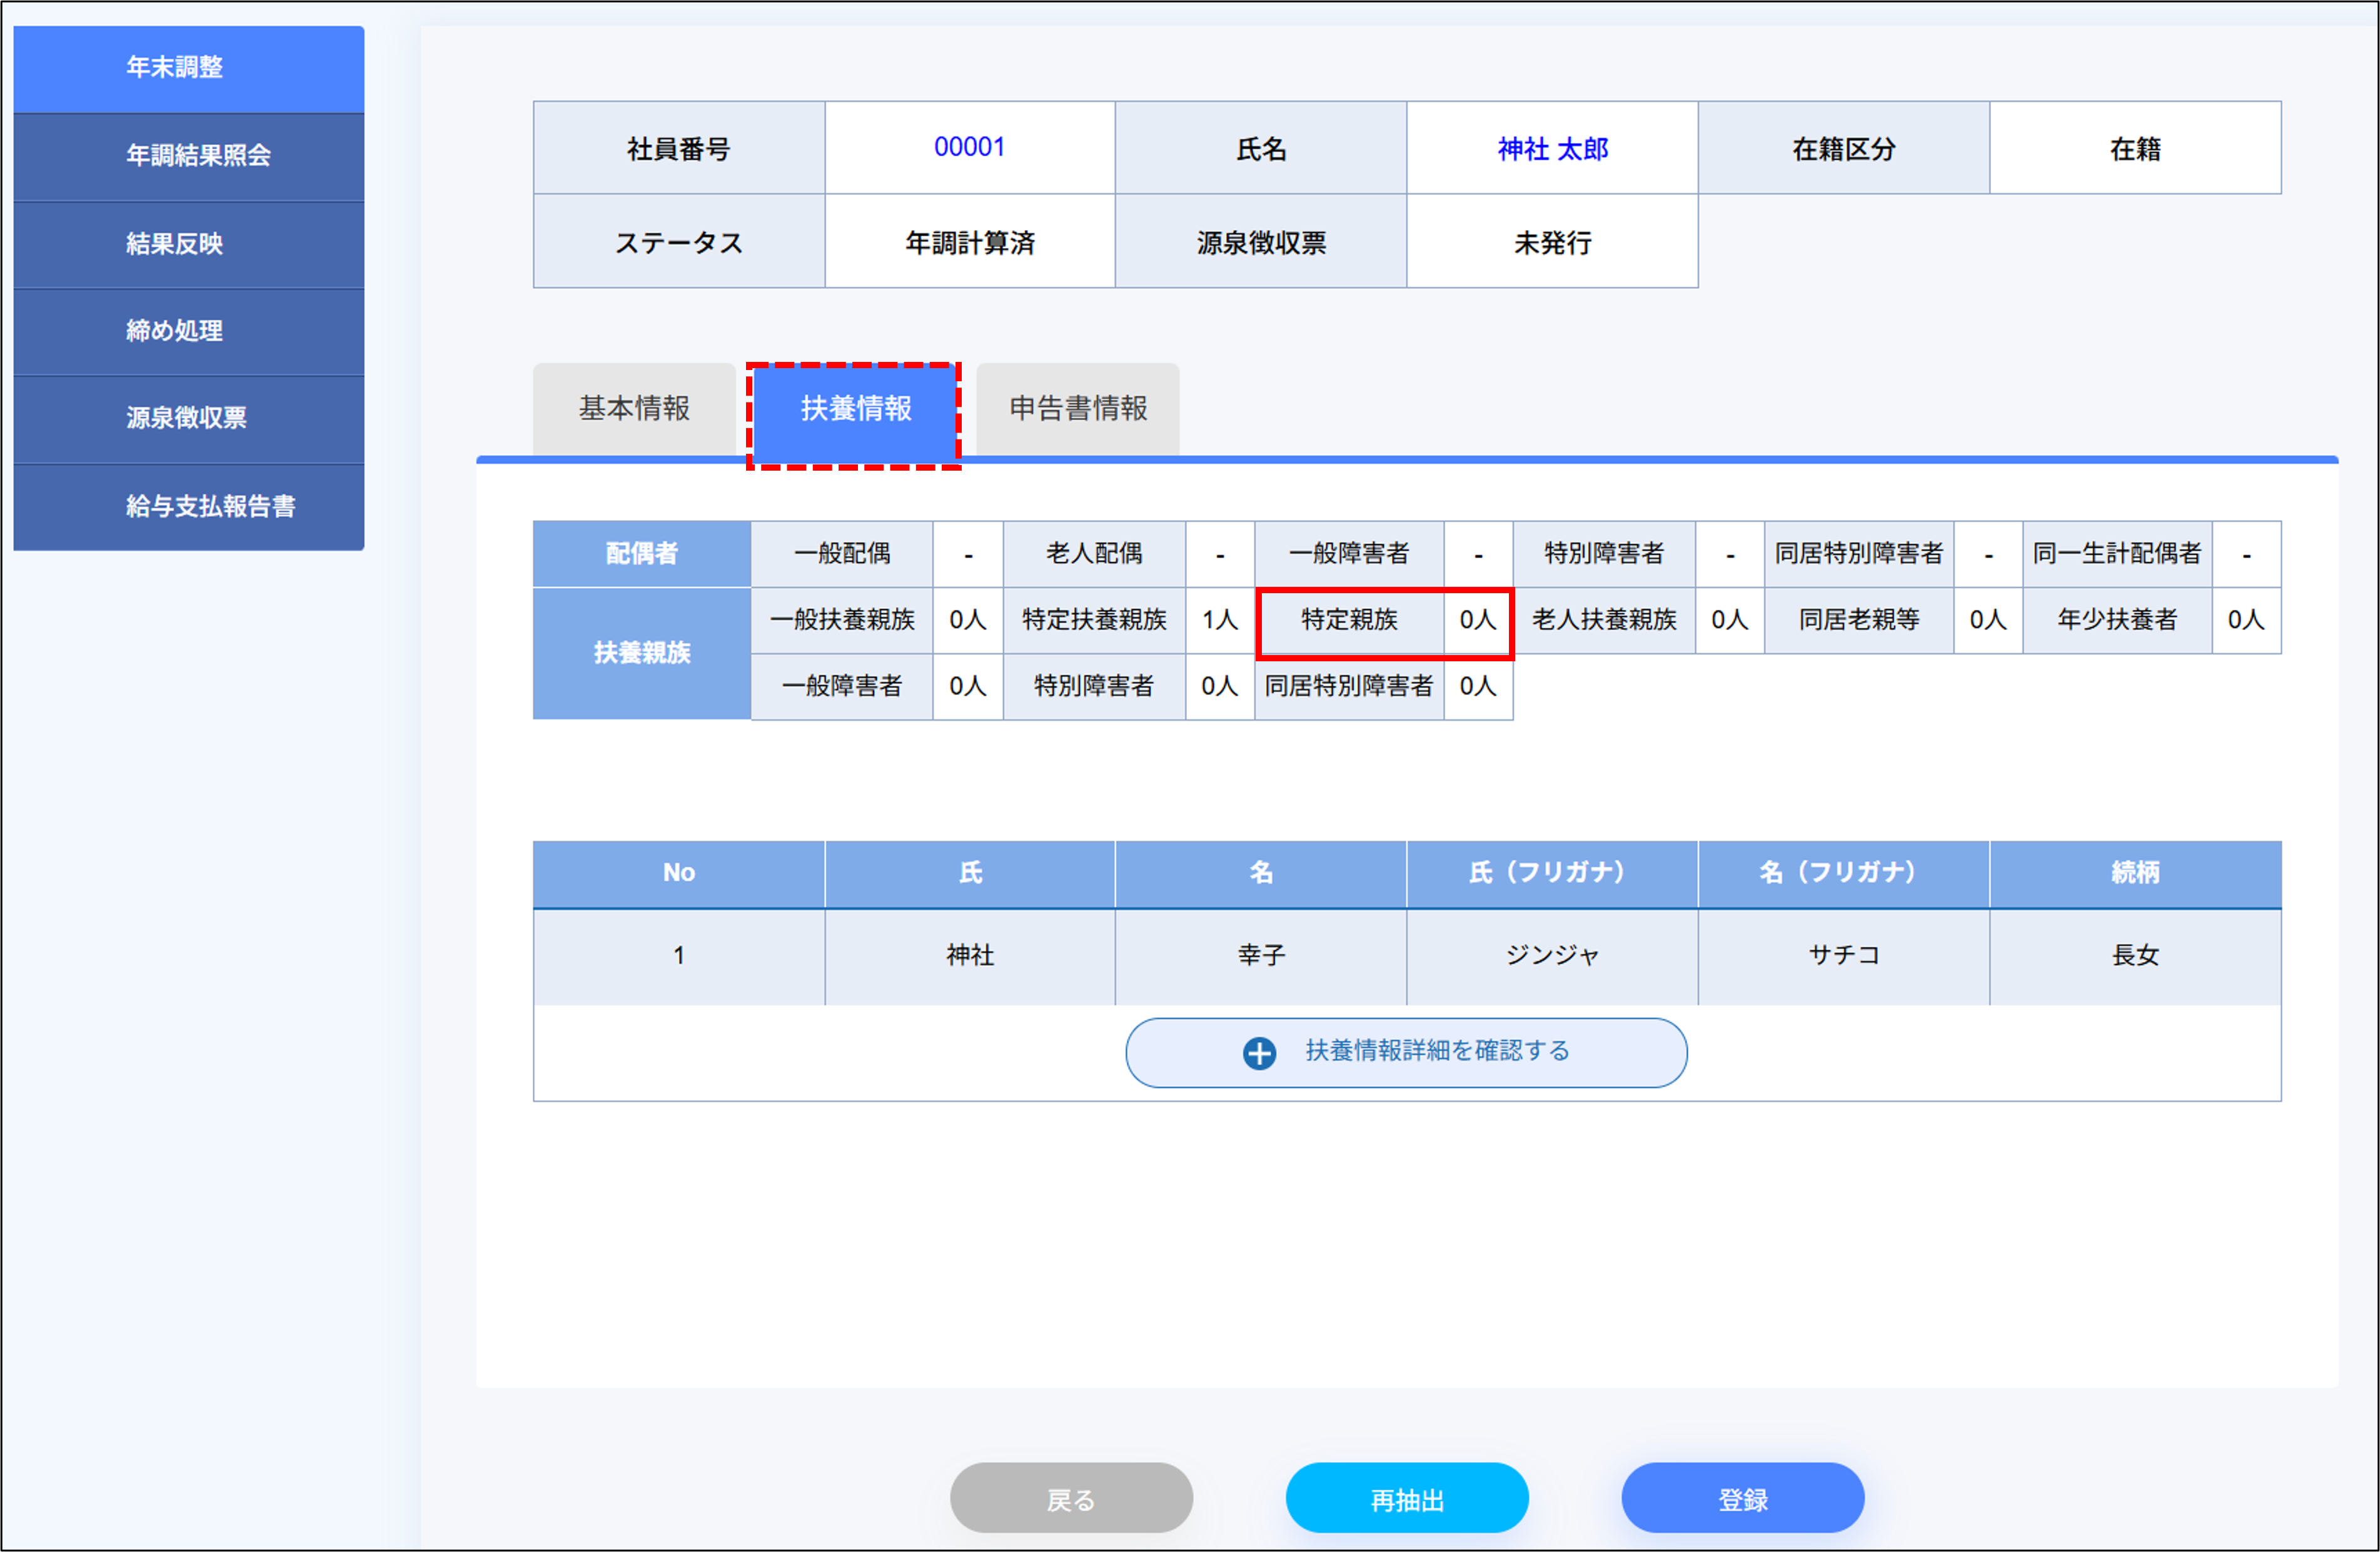Select the dependent row for 神社 幸子
Screen dimensions: 2380x1552
click(x=1260, y=955)
